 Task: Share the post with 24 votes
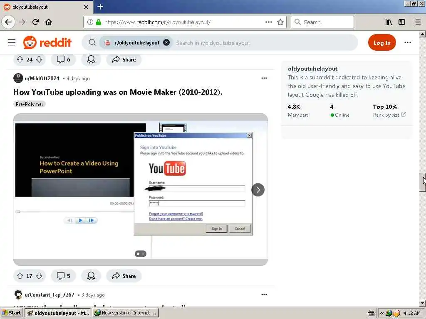click(124, 59)
